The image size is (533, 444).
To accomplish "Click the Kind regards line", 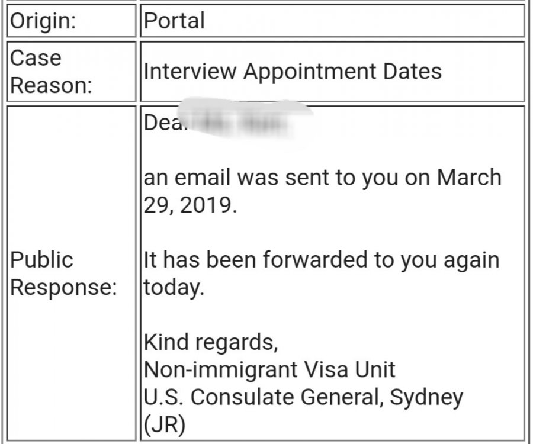I will (211, 342).
